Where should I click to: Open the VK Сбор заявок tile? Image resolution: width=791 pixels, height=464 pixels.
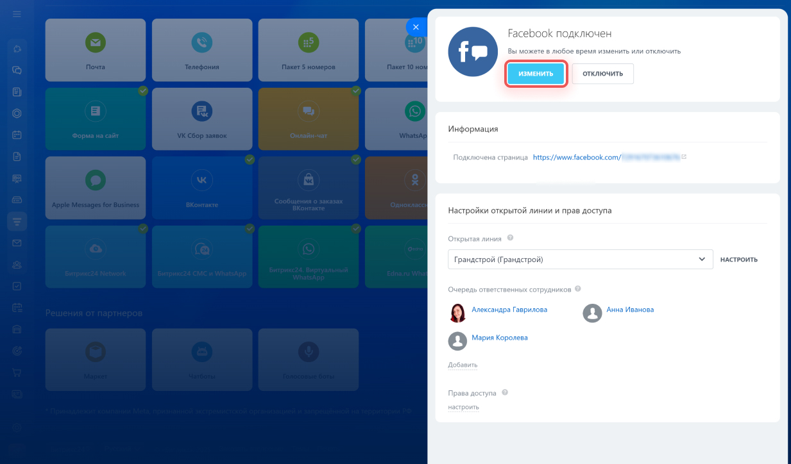[x=202, y=119]
